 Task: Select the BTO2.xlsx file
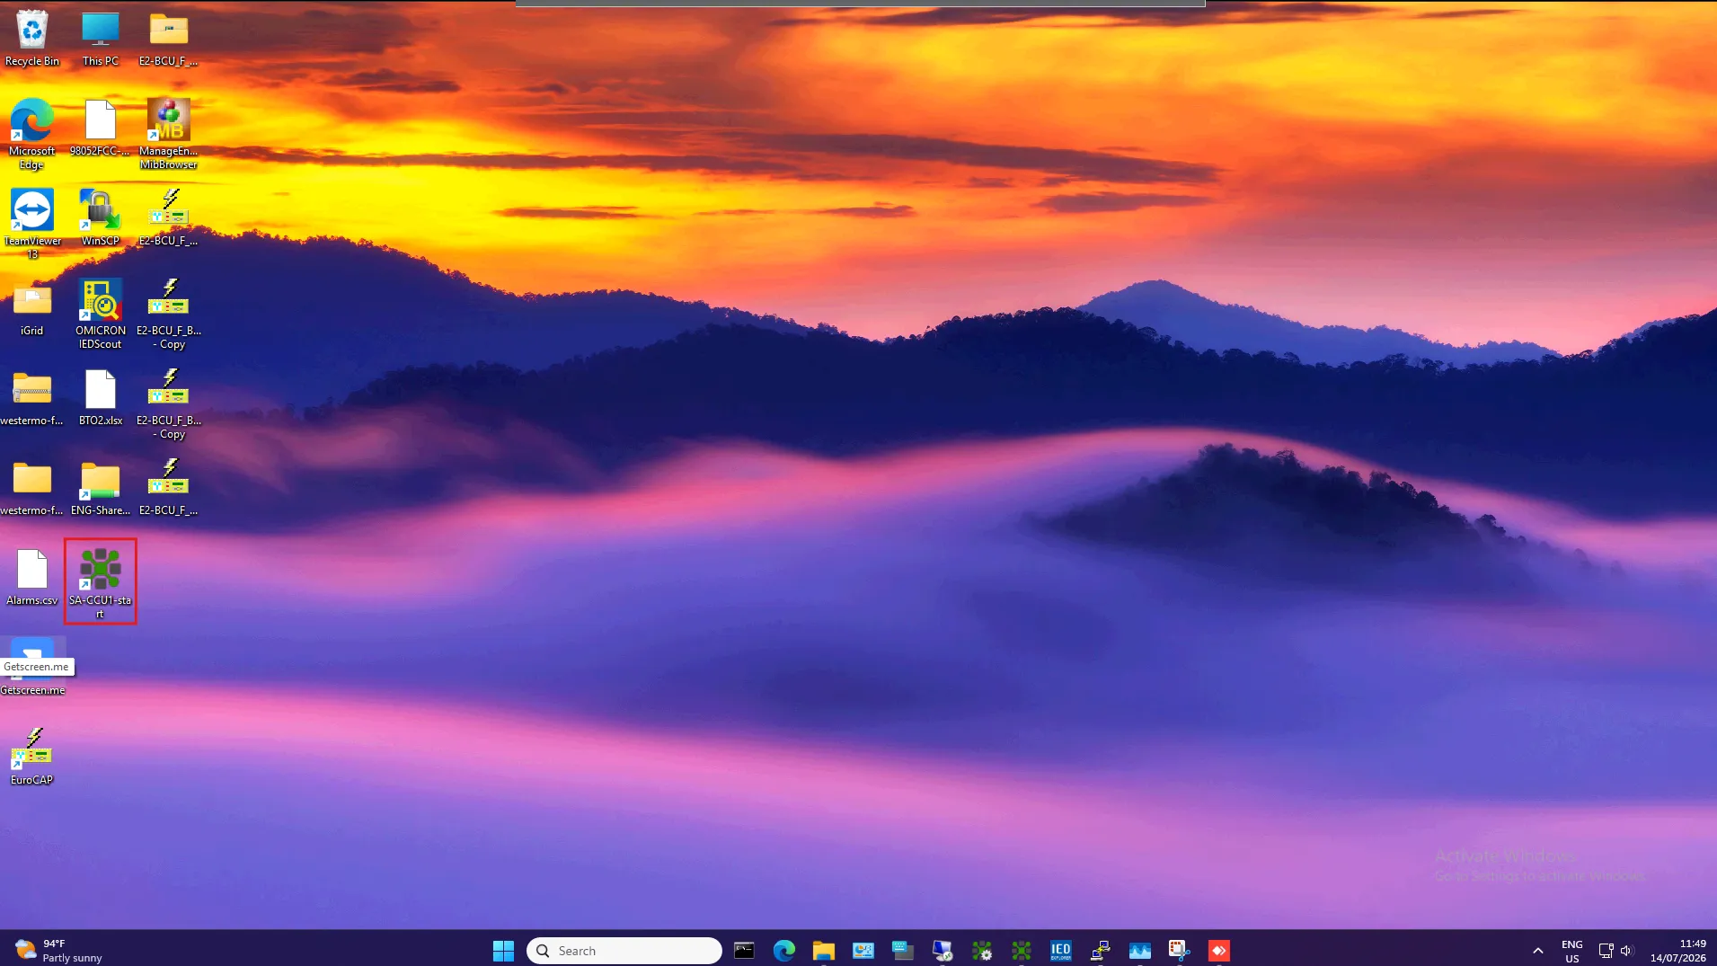point(101,397)
